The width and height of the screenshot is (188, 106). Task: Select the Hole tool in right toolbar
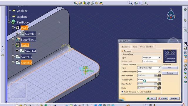(185, 61)
